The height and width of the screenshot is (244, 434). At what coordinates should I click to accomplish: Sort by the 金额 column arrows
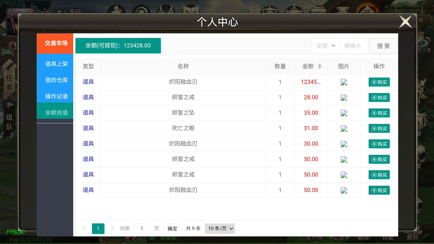[x=320, y=66]
